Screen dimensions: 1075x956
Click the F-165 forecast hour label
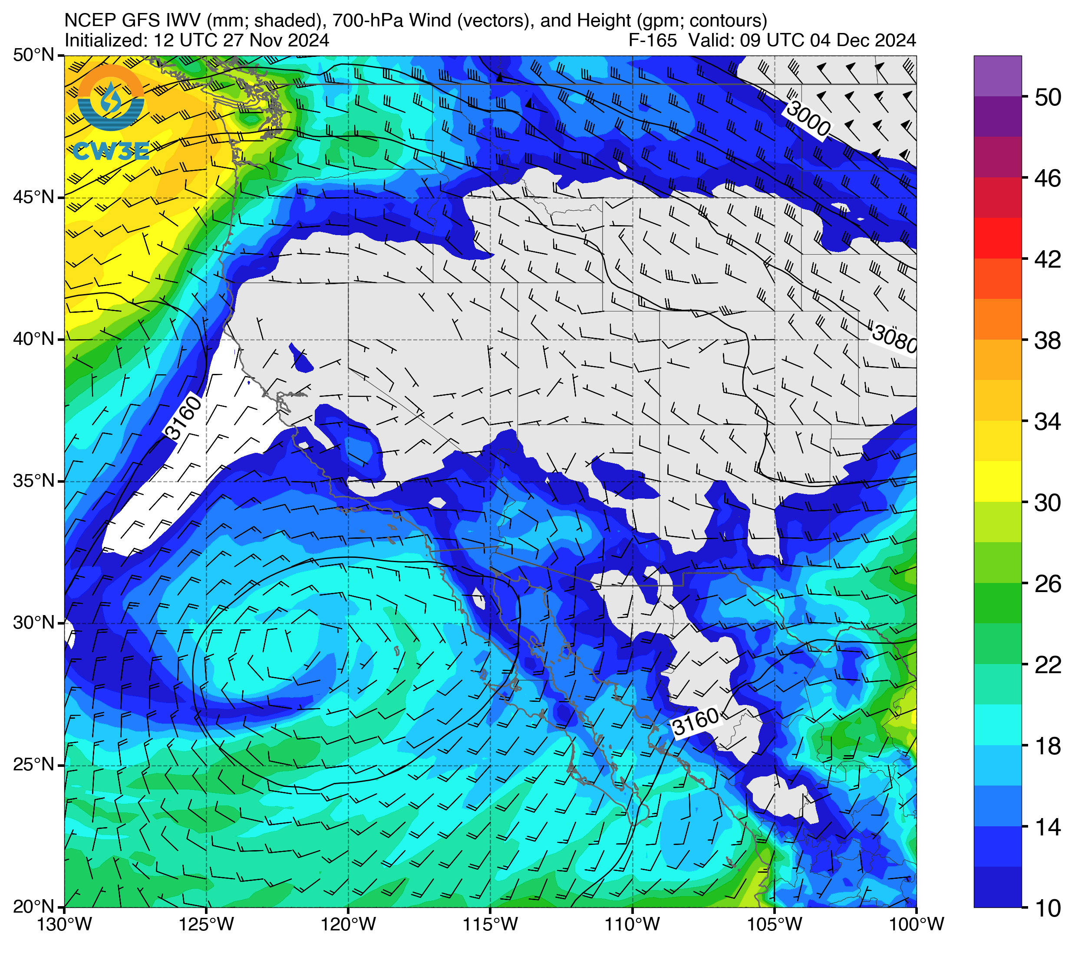point(653,40)
